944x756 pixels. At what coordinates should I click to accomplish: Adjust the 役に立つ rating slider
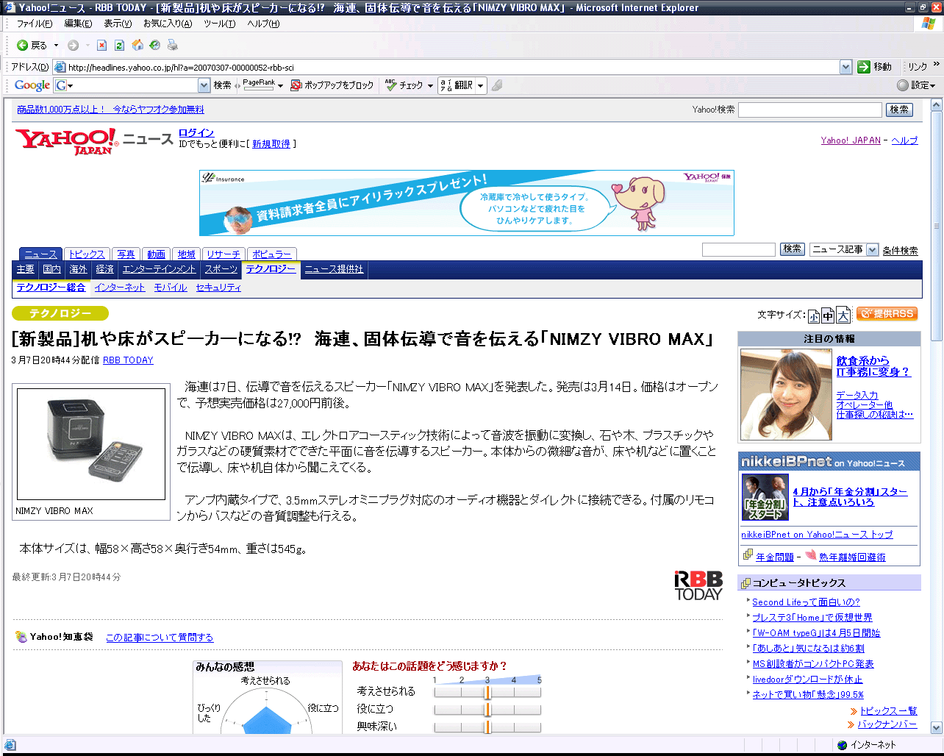pos(487,710)
